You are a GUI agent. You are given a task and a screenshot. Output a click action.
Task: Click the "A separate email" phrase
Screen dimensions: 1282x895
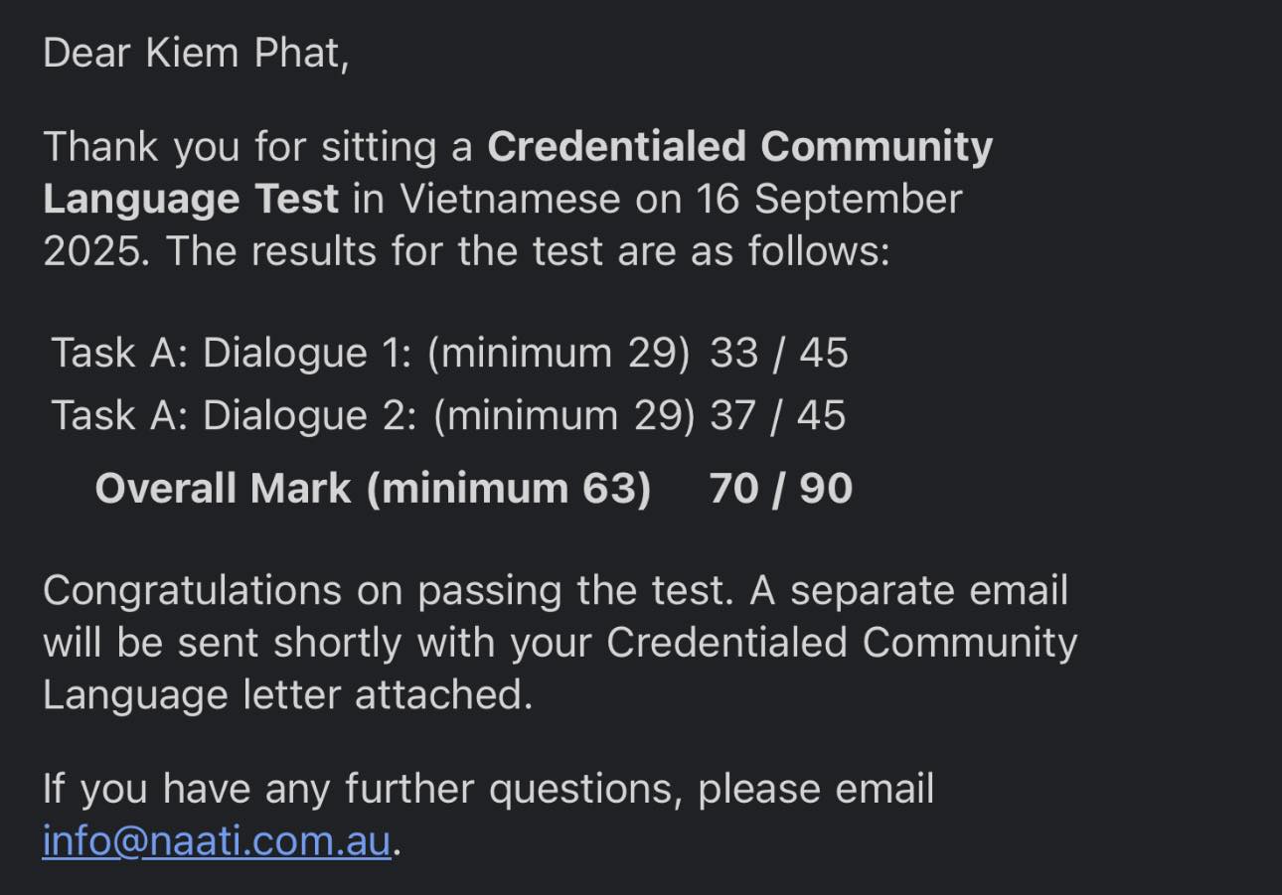click(908, 591)
